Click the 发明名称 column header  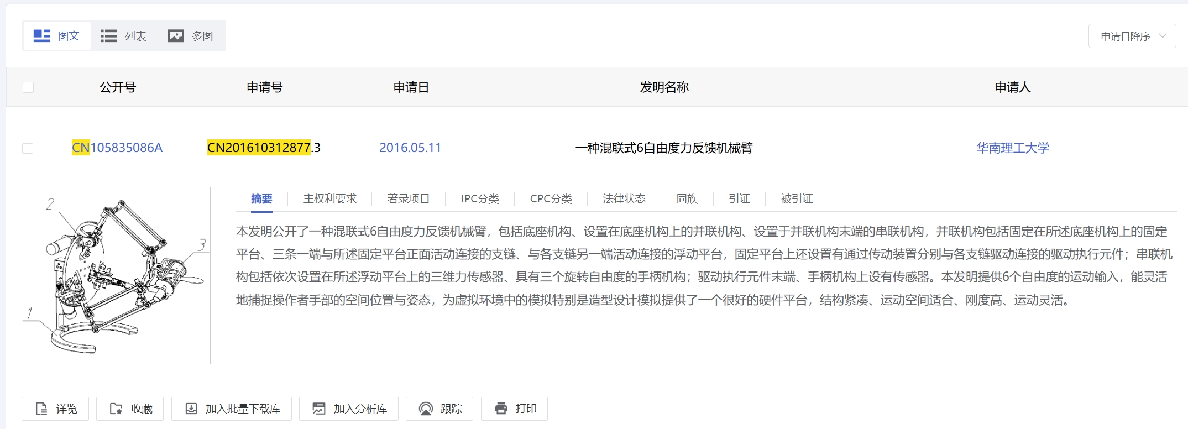(x=664, y=87)
